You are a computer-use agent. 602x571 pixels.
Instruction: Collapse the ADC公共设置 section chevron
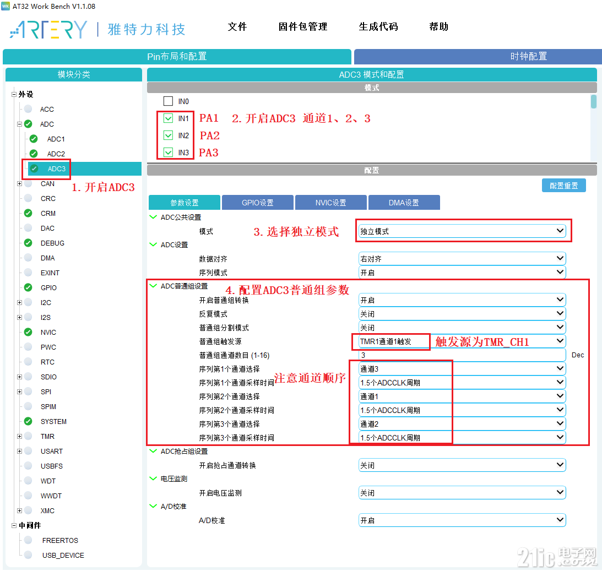pos(153,217)
